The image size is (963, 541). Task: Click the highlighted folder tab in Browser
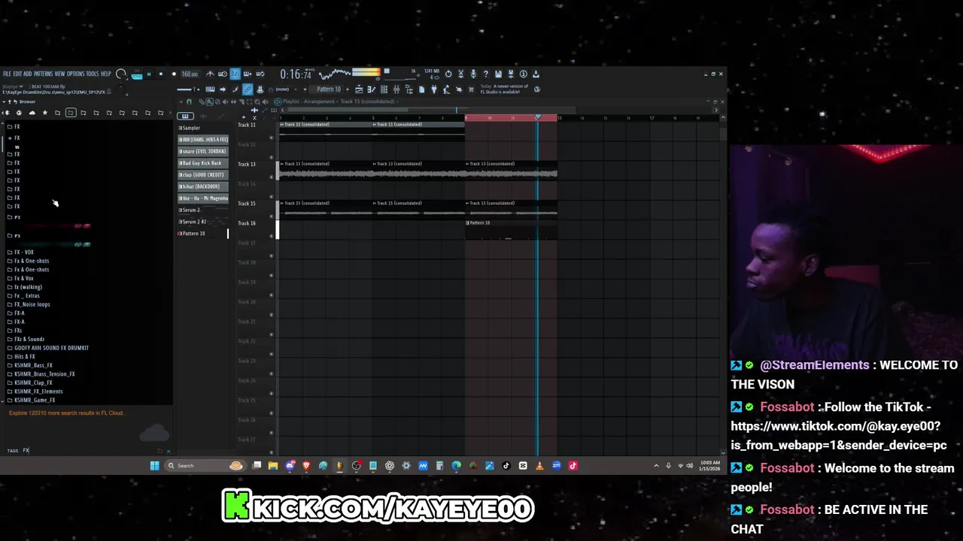point(71,113)
